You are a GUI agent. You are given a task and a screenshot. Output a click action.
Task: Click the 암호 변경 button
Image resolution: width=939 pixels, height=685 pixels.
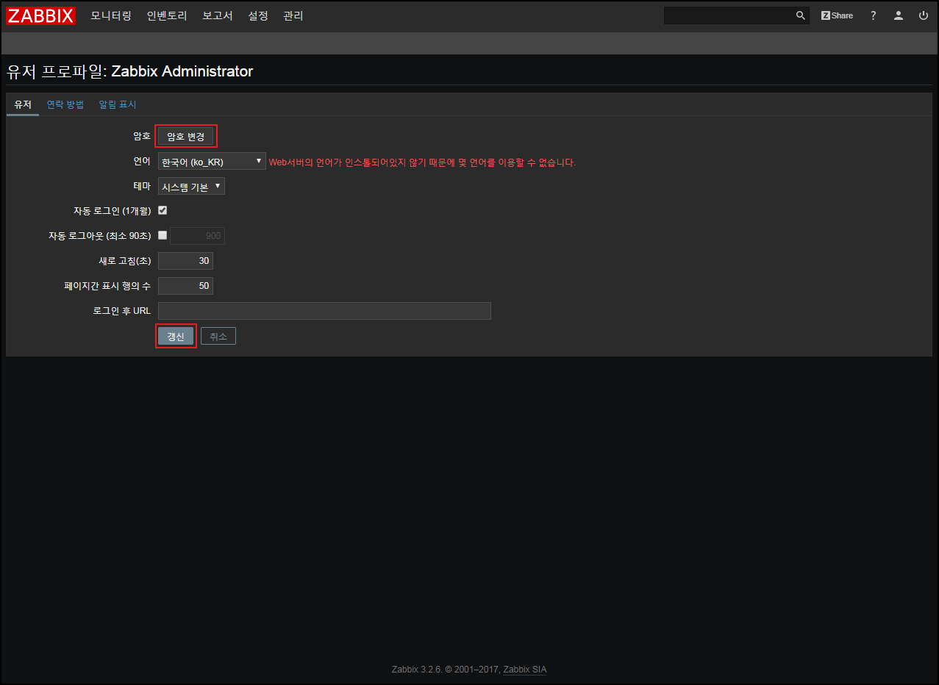click(x=186, y=136)
